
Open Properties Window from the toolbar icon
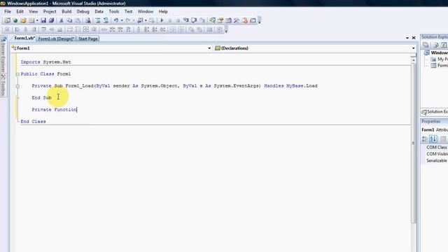coord(220,20)
